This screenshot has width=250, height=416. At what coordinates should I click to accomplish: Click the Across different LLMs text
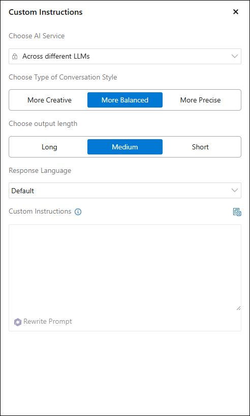56,57
